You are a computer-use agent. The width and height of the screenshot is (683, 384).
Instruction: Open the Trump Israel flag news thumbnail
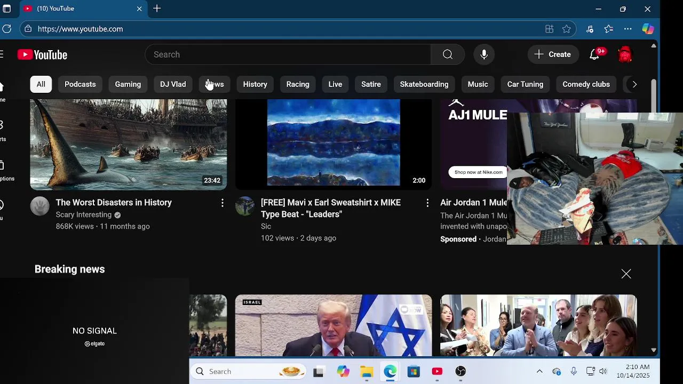point(333,325)
